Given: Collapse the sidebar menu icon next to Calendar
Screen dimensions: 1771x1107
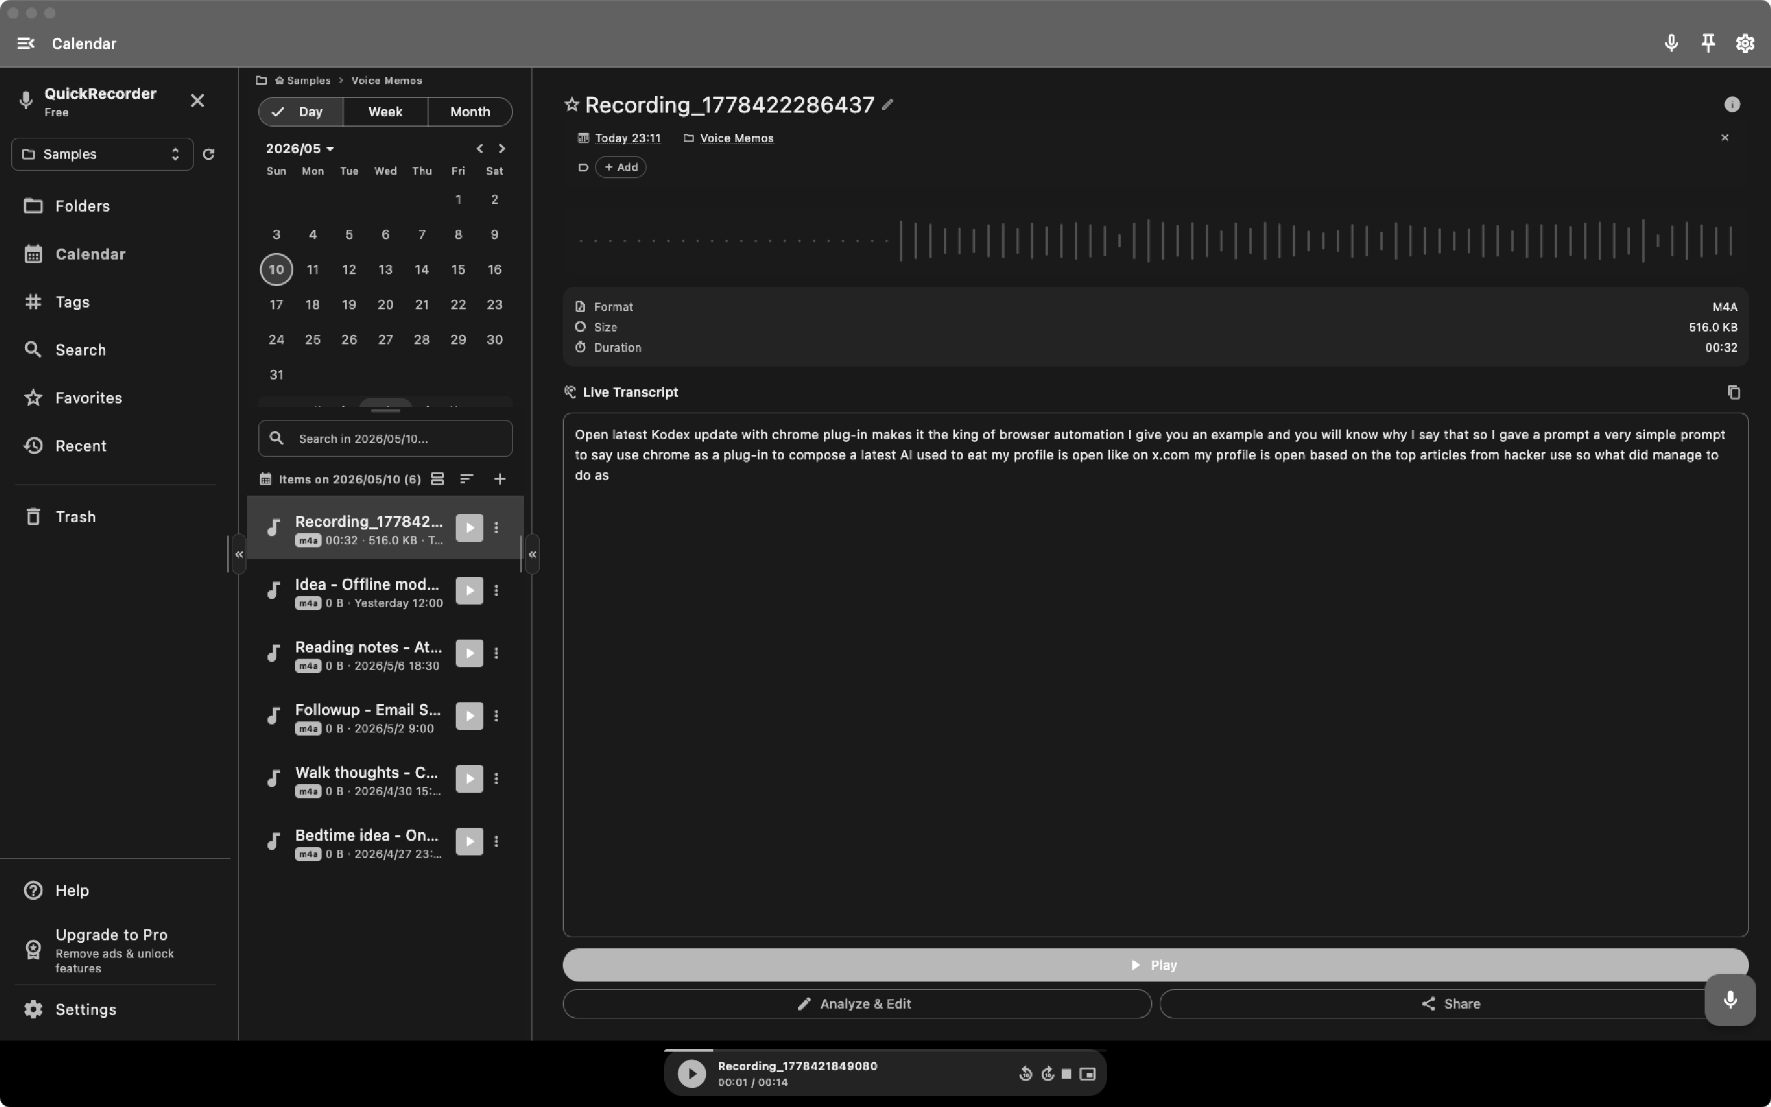Looking at the screenshot, I should [x=26, y=43].
